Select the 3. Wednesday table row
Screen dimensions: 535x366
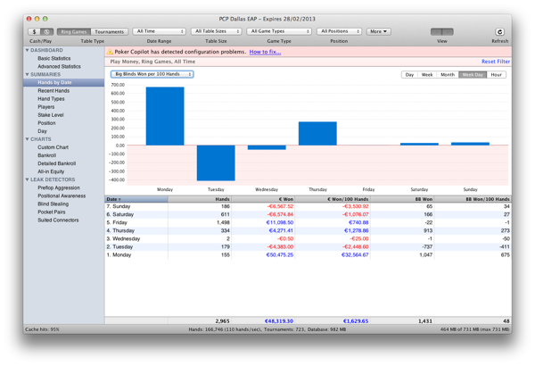coord(308,239)
